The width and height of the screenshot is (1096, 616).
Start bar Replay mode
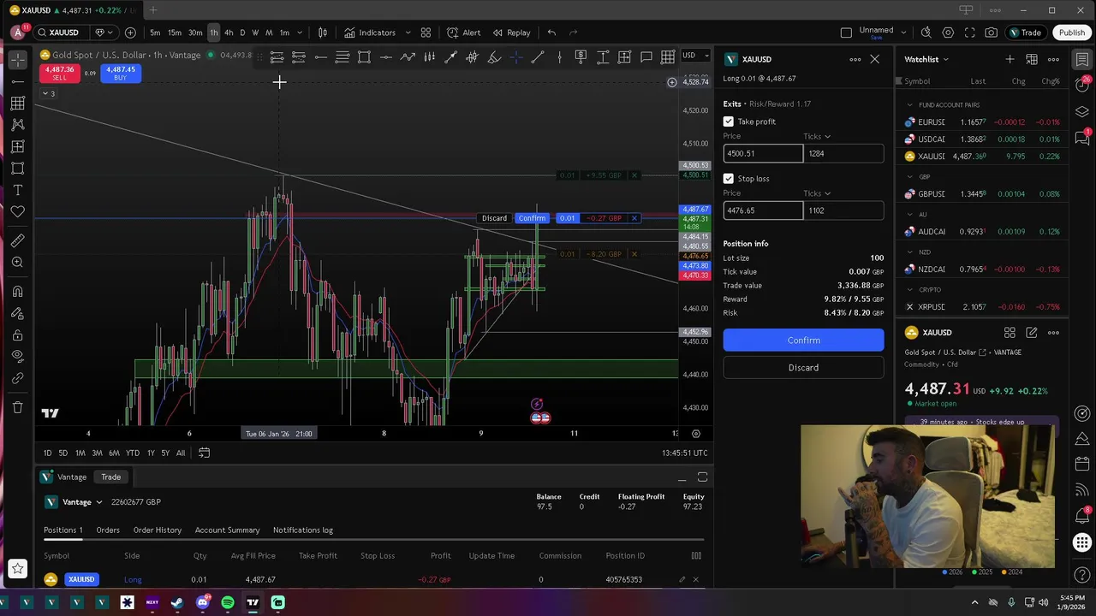click(x=511, y=33)
